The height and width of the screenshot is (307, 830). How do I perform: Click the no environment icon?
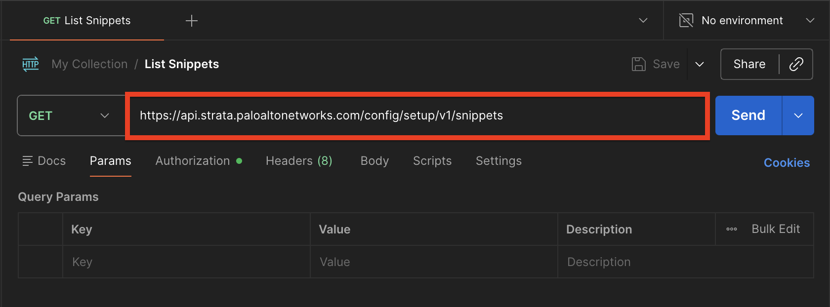point(686,20)
